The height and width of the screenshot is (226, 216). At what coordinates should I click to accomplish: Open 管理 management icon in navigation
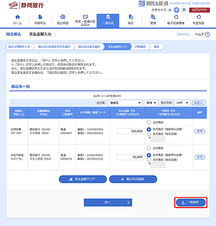tap(153, 17)
